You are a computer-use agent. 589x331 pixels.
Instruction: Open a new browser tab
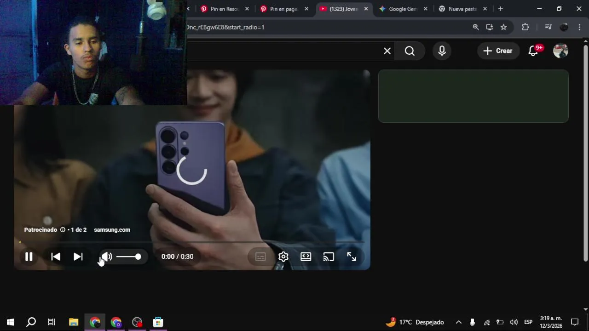point(501,9)
